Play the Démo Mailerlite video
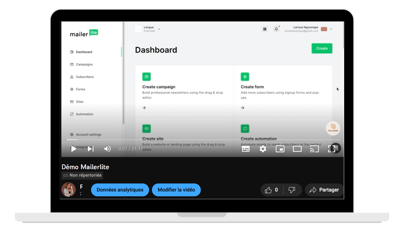405x230 pixels. click(73, 149)
